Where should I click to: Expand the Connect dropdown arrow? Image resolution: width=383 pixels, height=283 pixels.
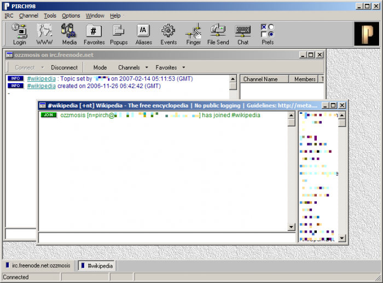tap(43, 67)
